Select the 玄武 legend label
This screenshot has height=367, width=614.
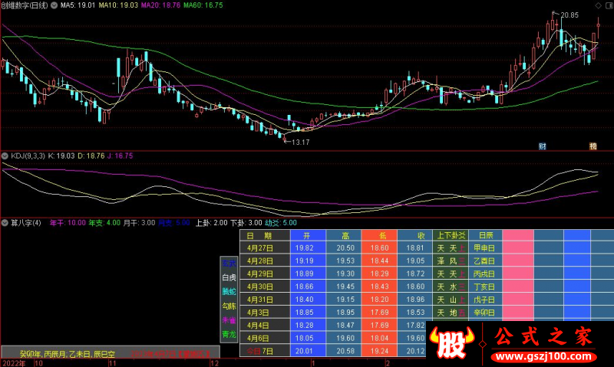229,263
